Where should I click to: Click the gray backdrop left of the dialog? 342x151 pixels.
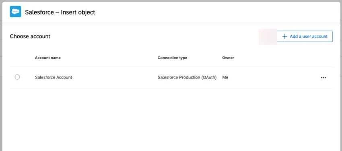pyautogui.click(x=1, y=77)
